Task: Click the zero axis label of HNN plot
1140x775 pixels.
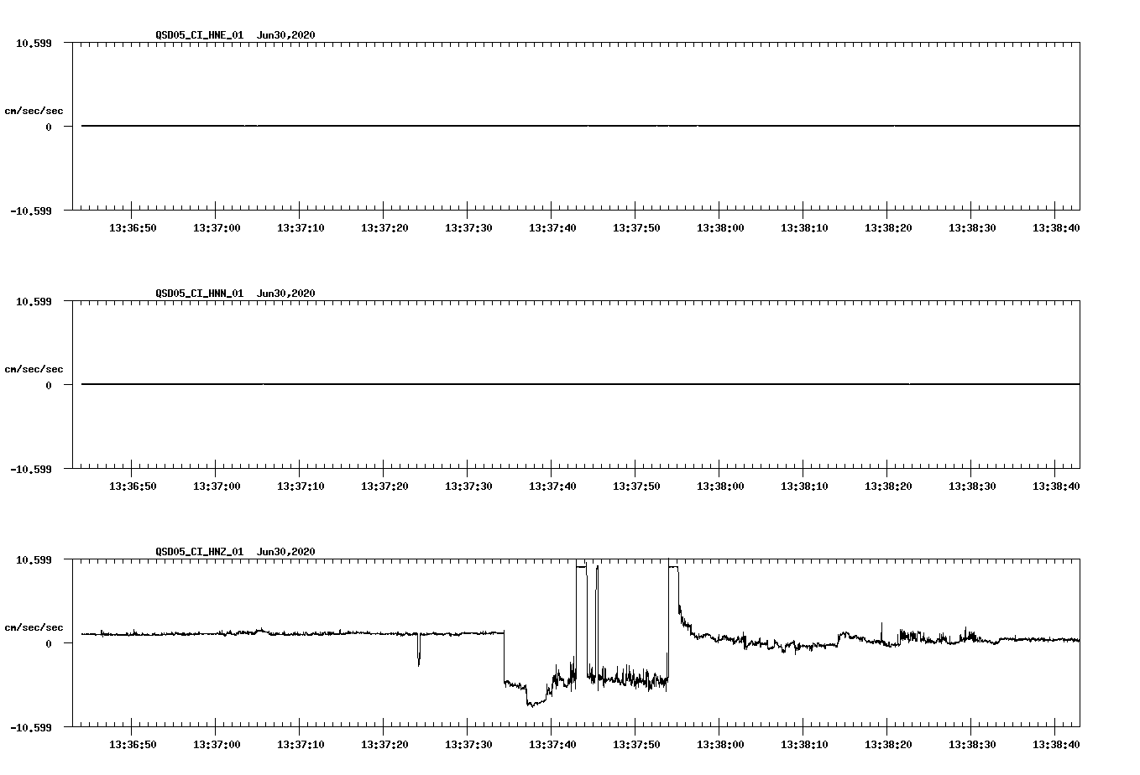Action: coord(49,386)
